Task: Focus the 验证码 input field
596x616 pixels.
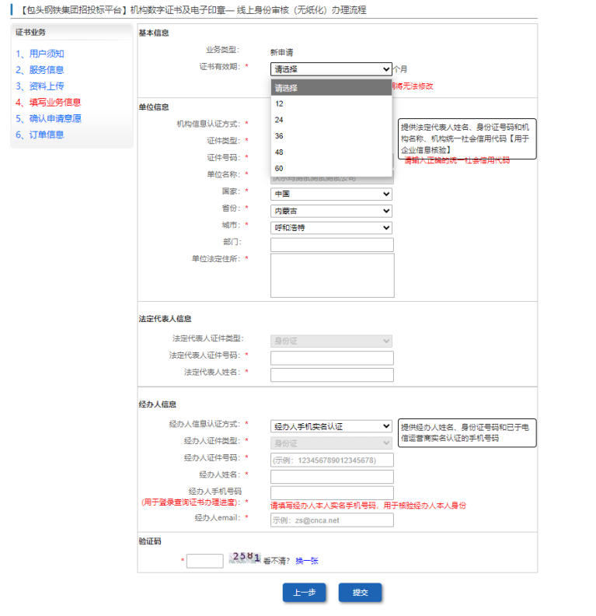Action: pos(205,561)
